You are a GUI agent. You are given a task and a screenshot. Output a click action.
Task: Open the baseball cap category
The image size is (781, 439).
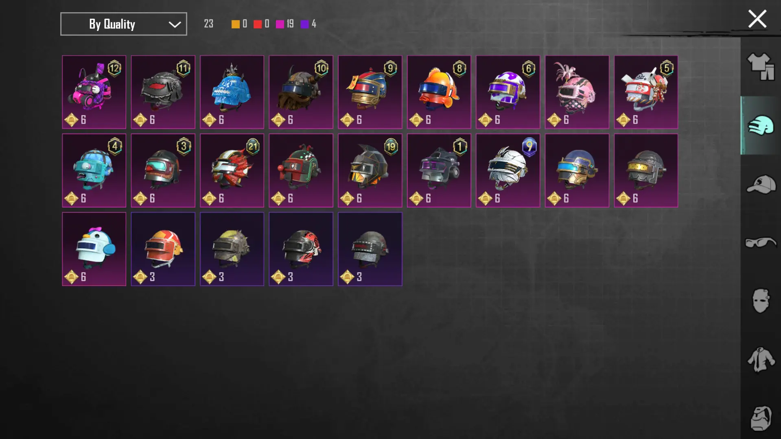pyautogui.click(x=760, y=184)
